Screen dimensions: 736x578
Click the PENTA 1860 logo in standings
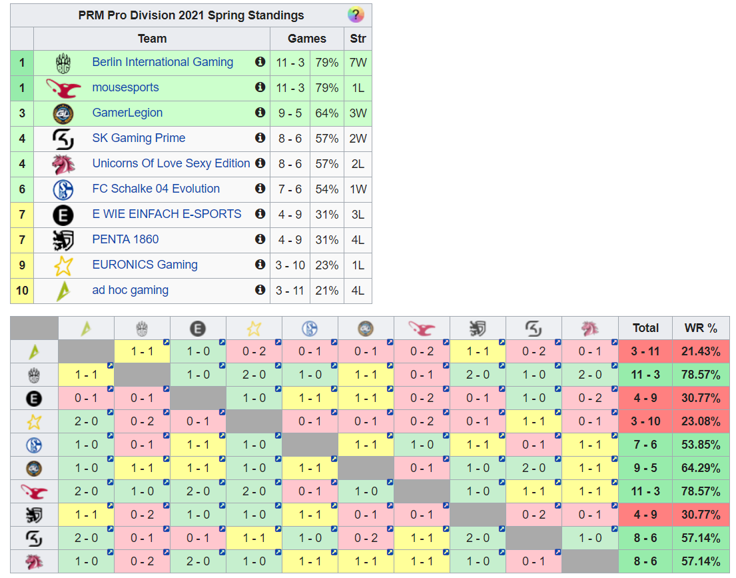click(63, 240)
